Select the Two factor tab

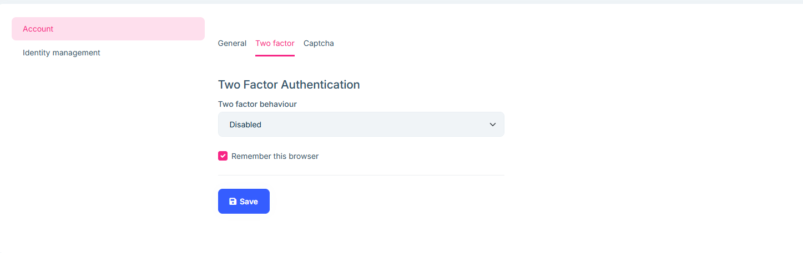click(275, 43)
